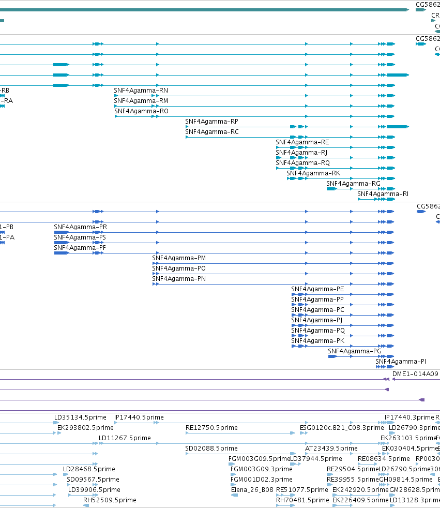Select the FGM001D02.3prime EST label
440x508 pixels.
261,480
